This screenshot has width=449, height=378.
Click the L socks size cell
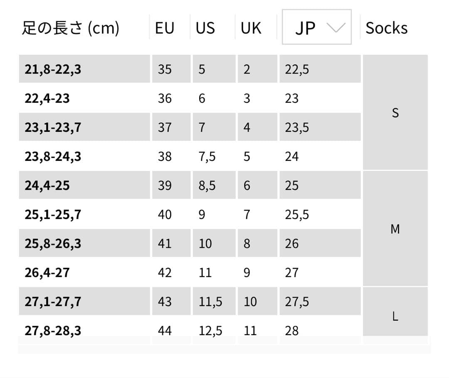pos(395,316)
